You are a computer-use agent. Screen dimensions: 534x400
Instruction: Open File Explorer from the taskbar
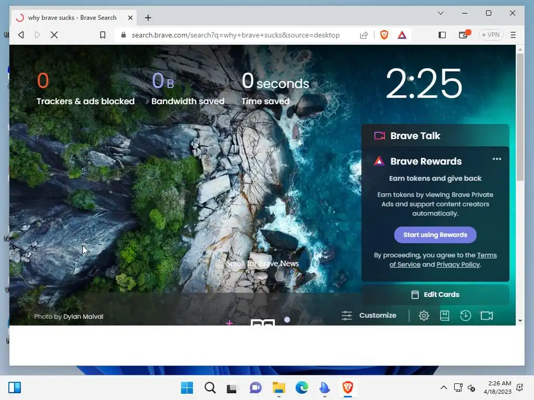pos(278,387)
